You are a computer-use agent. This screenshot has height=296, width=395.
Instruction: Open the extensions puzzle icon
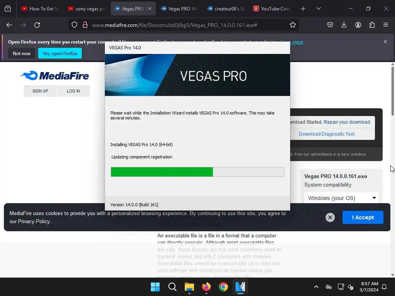(372, 25)
